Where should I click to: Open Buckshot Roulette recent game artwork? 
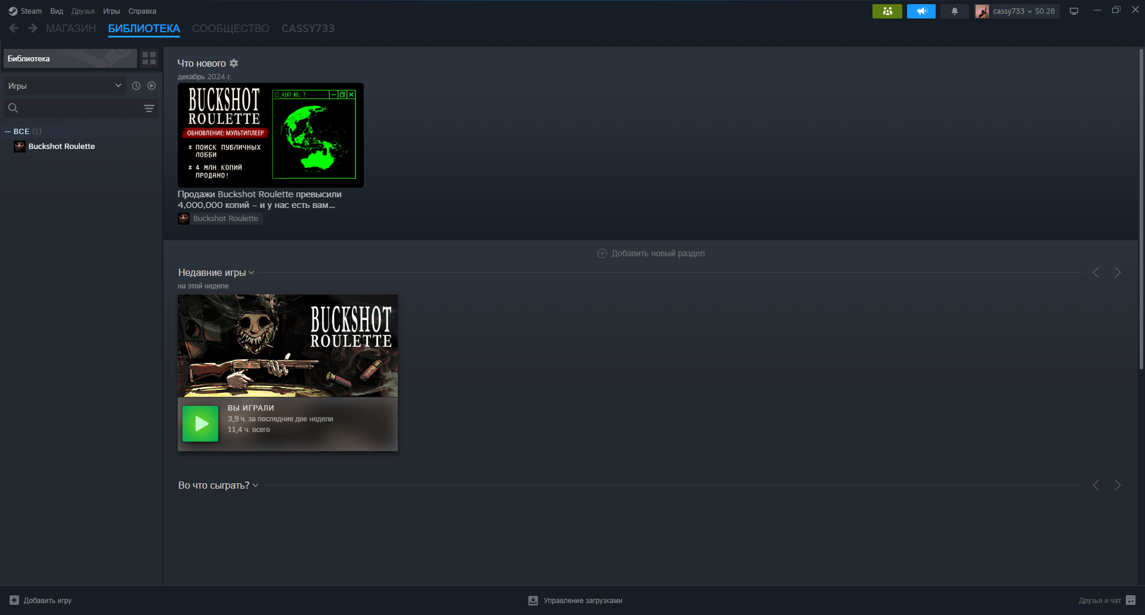click(287, 346)
